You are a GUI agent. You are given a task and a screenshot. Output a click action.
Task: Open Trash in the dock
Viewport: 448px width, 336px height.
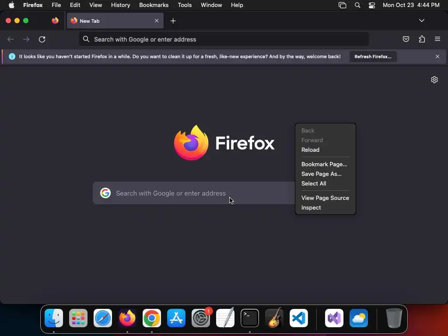(x=394, y=318)
